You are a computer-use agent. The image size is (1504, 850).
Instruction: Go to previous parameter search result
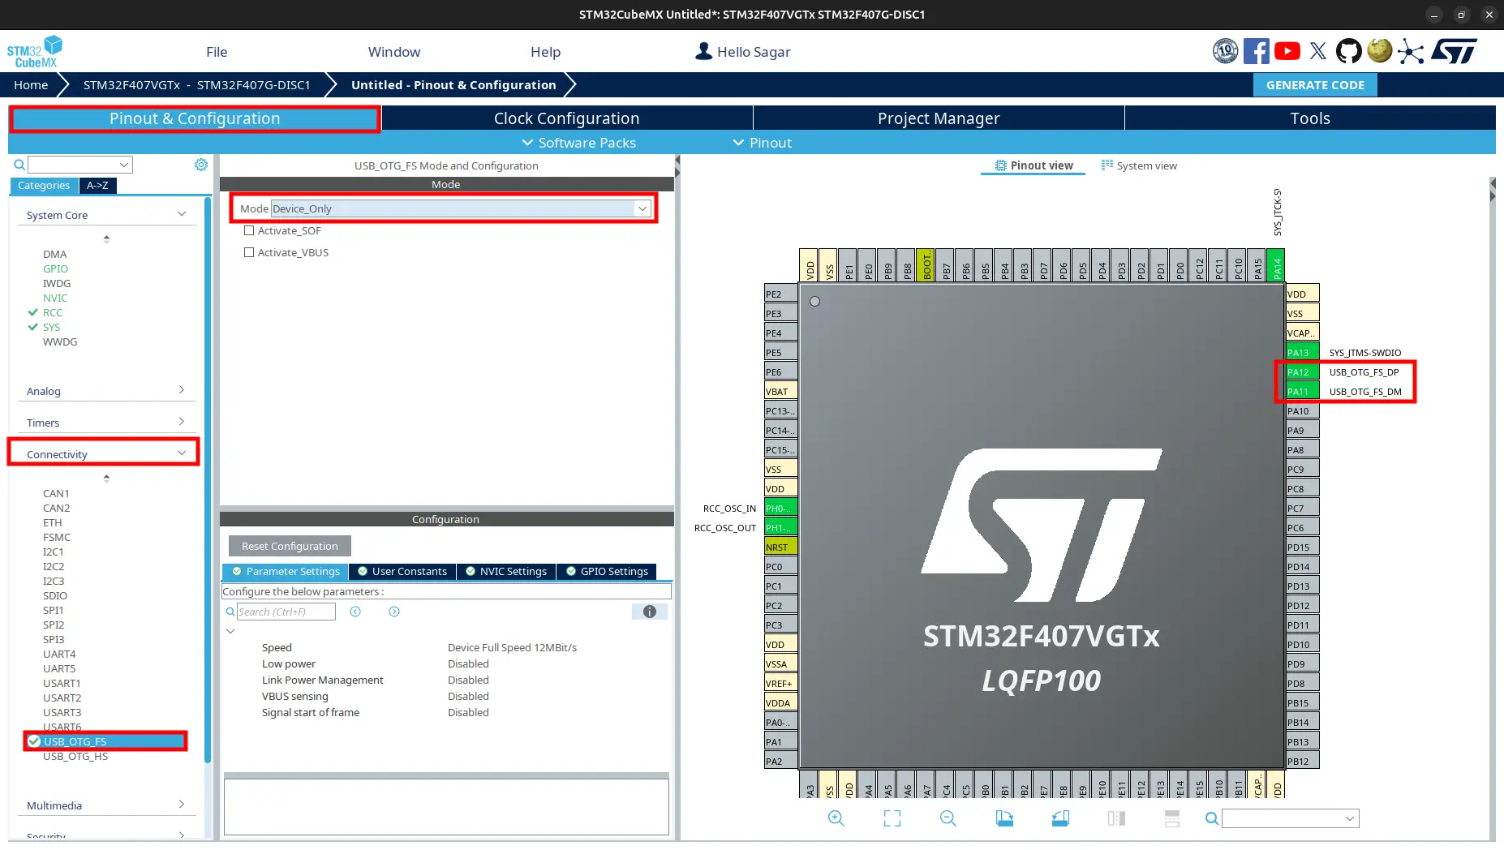(x=355, y=612)
